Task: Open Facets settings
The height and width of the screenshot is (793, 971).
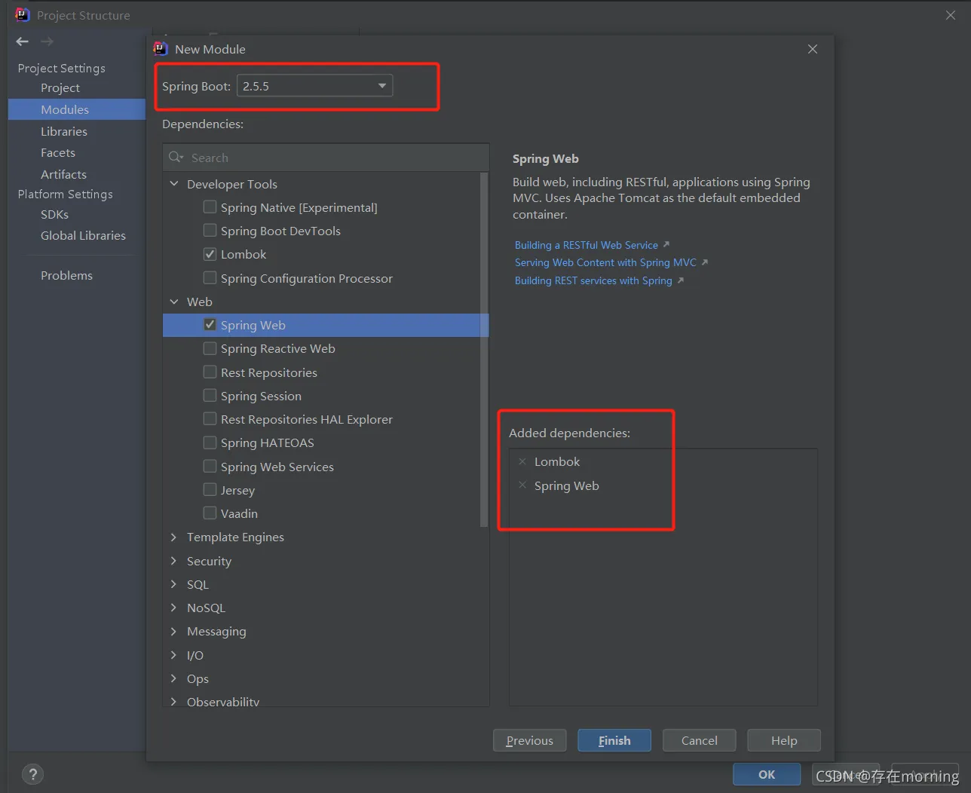Action: point(58,152)
